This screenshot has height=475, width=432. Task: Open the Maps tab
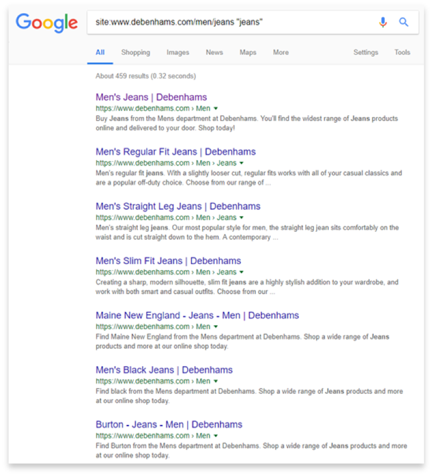pyautogui.click(x=248, y=52)
